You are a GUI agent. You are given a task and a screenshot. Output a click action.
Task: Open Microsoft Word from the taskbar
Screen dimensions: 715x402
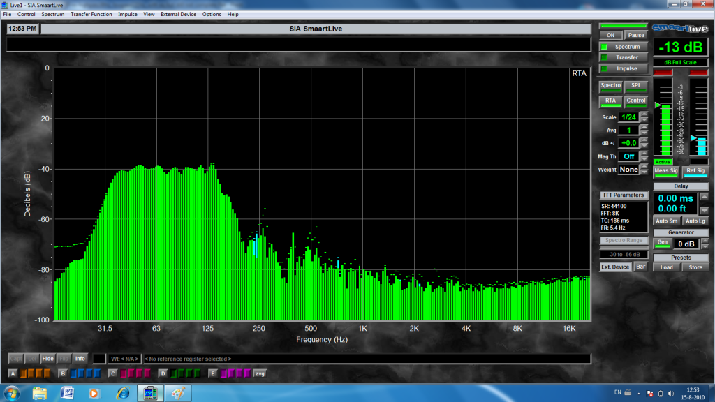[x=68, y=393]
